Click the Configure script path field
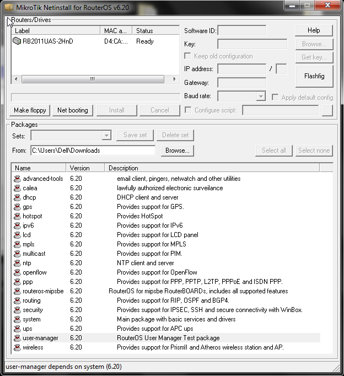The width and height of the screenshot is (344, 376). point(281,110)
